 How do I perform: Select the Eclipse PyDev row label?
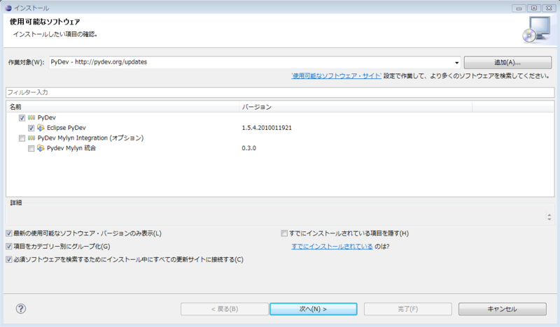(x=66, y=128)
